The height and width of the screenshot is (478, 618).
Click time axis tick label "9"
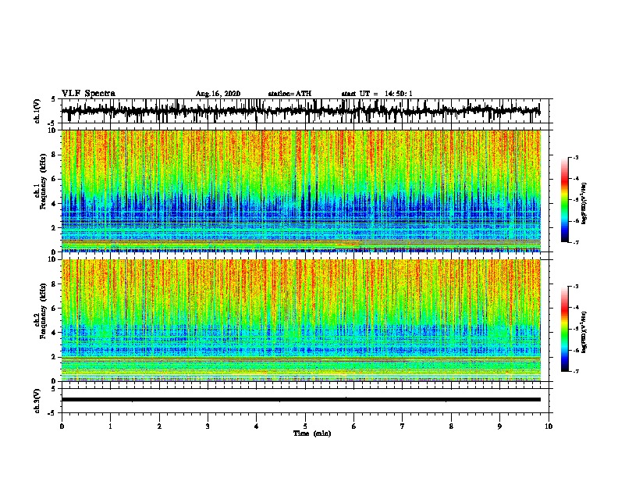click(499, 426)
